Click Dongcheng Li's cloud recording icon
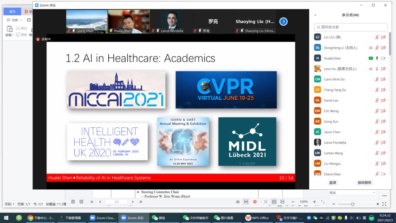The height and width of the screenshot is (223, 396). 370,48
